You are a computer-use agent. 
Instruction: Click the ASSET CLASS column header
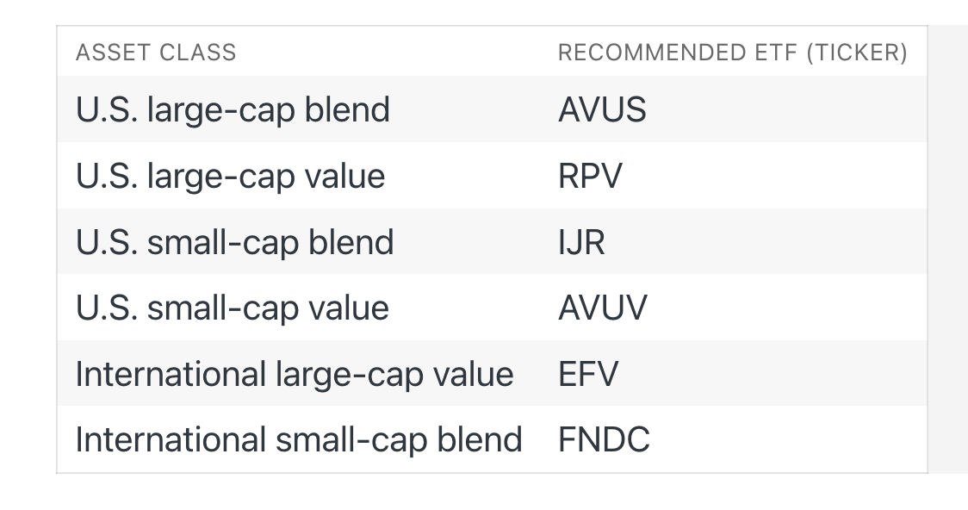pyautogui.click(x=156, y=53)
